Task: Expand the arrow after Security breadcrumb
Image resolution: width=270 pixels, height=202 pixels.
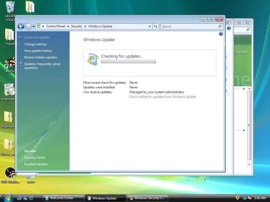Action: tap(85, 26)
